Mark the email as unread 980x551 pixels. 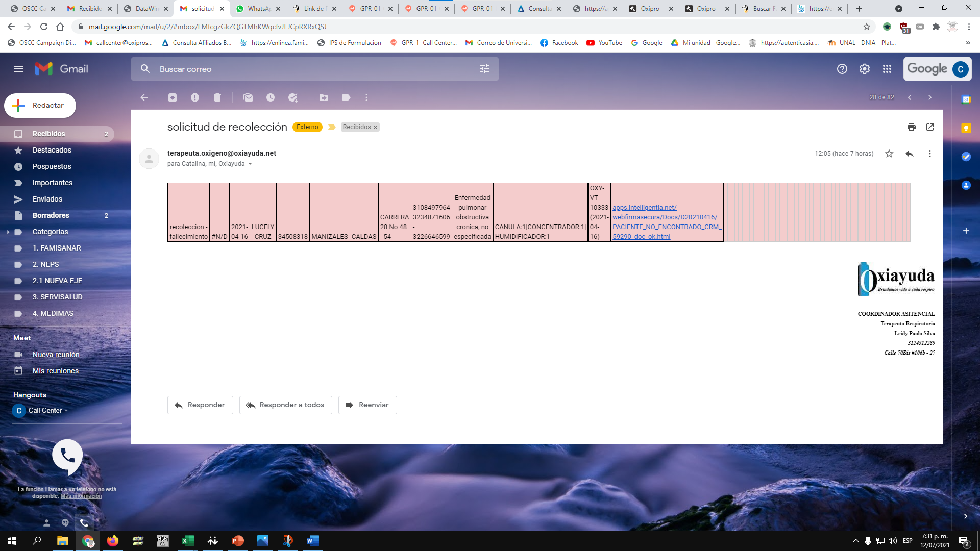pos(248,97)
